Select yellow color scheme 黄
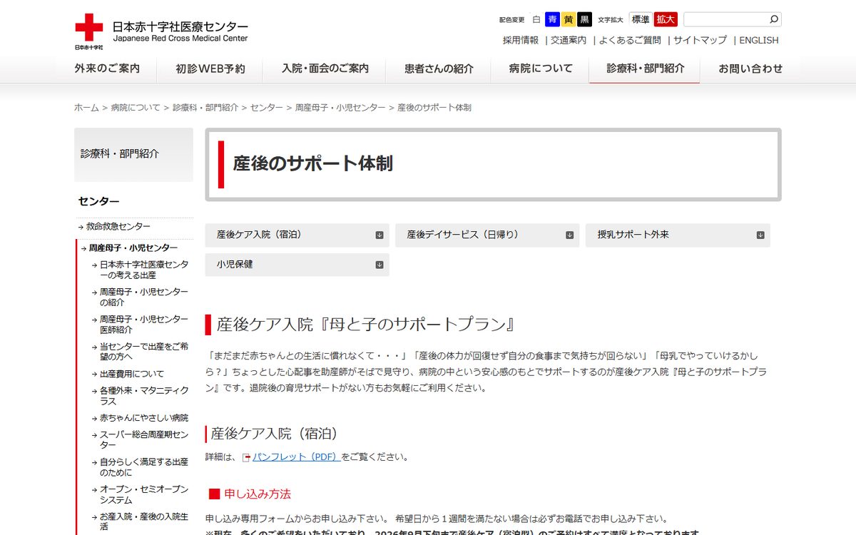 click(x=569, y=19)
